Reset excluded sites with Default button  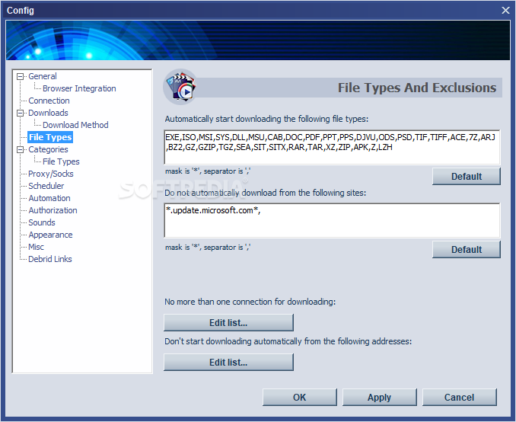point(467,250)
